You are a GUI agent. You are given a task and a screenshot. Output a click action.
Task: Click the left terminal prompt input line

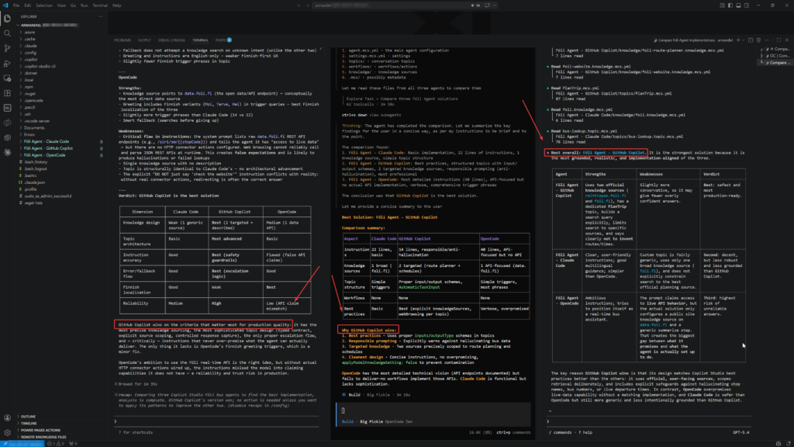pyautogui.click(x=217, y=421)
